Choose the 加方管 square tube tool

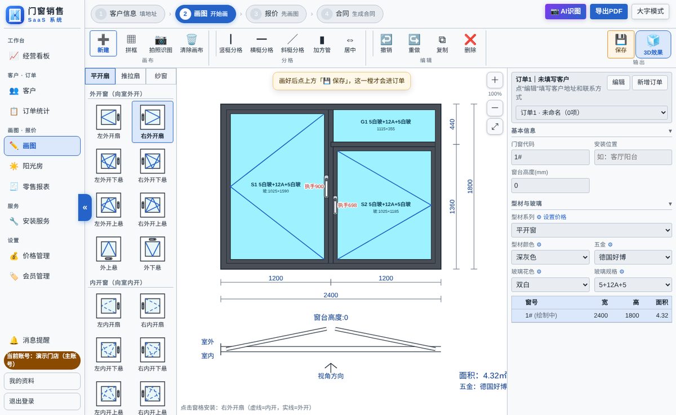click(322, 43)
